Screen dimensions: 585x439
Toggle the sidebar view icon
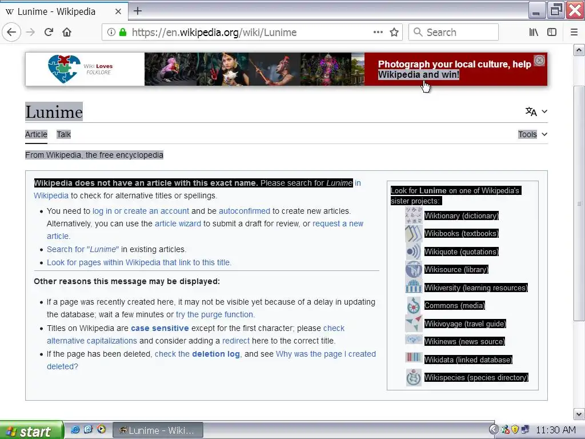[552, 32]
